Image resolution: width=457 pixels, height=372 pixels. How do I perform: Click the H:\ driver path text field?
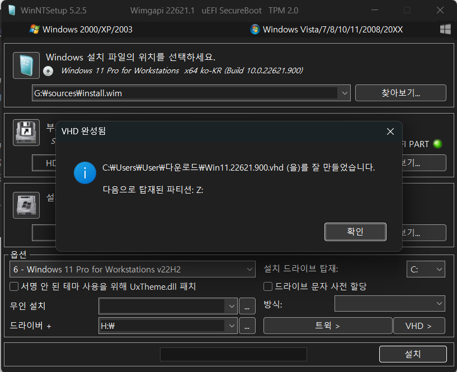[x=162, y=326]
